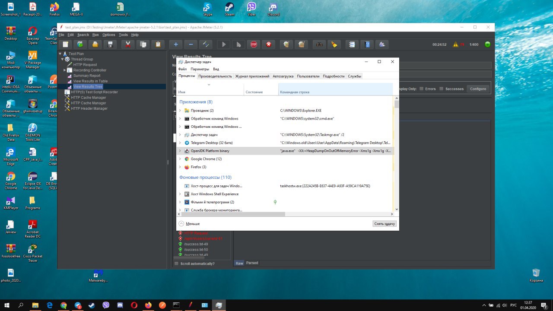Open Discord from the Windows taskbar
Viewport: 553px width, 311px height.
click(120, 305)
